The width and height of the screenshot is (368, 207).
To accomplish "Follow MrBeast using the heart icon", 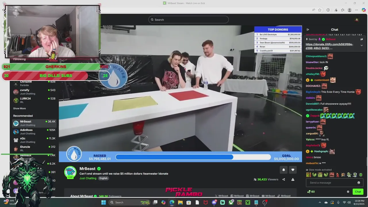I will pyautogui.click(x=293, y=170).
